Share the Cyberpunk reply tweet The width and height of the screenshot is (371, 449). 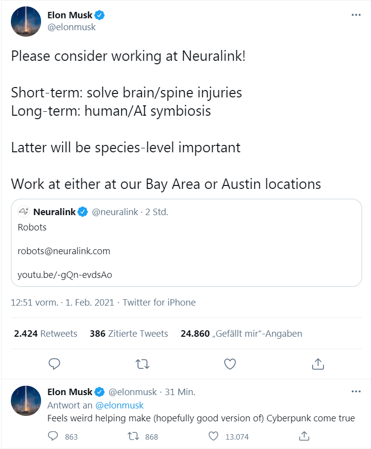click(x=305, y=436)
